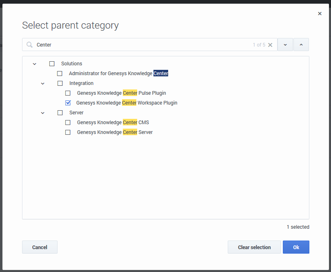The image size is (331, 272).
Task: Click the Clear selection button
Action: click(x=254, y=247)
